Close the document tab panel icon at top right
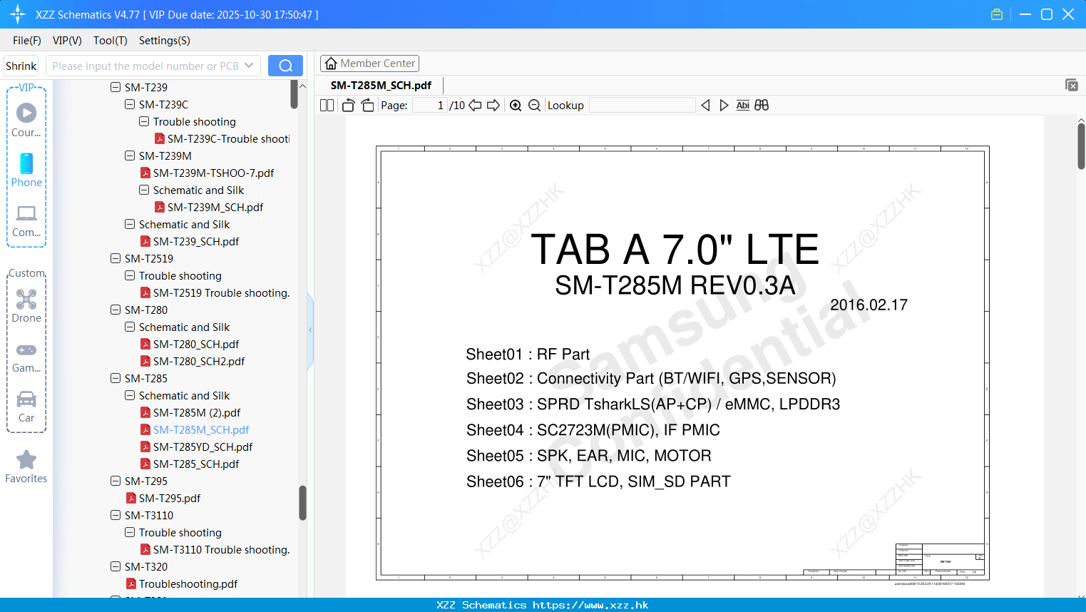 (1072, 85)
